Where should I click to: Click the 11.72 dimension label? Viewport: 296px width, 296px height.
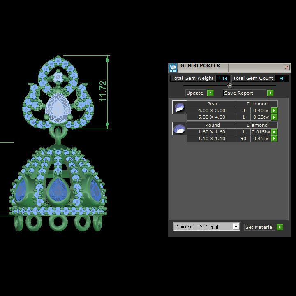pyautogui.click(x=103, y=91)
